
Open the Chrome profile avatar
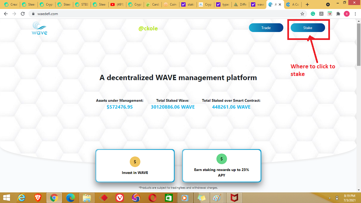pyautogui.click(x=347, y=14)
